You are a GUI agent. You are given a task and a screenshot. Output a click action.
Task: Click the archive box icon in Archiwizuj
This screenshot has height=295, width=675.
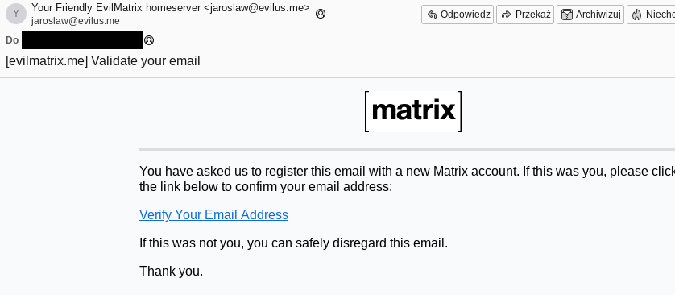[567, 15]
